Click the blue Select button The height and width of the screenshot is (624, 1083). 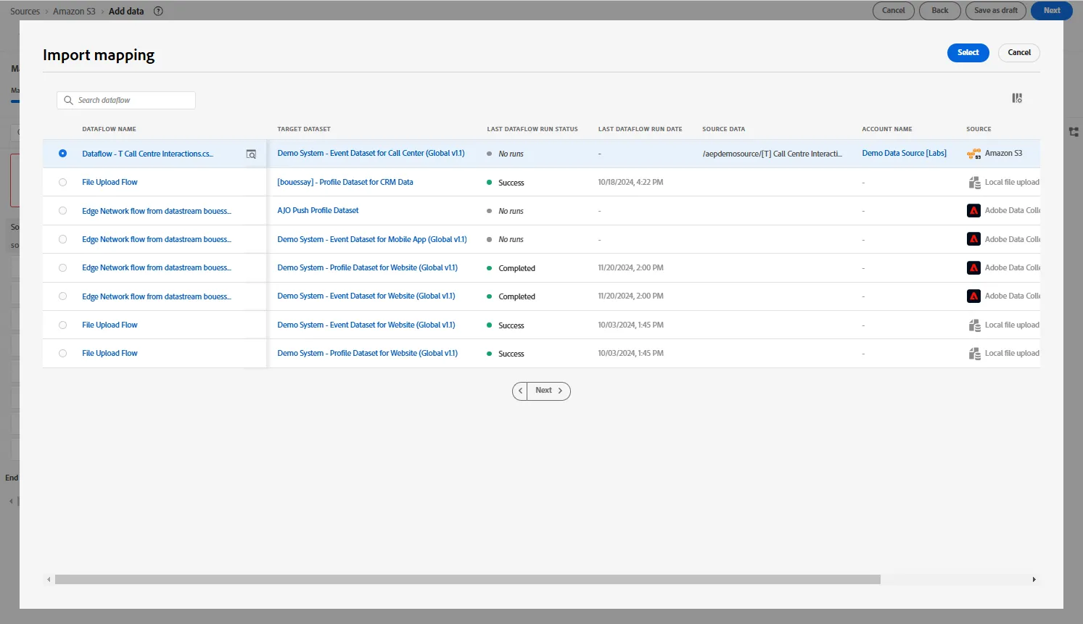point(968,53)
